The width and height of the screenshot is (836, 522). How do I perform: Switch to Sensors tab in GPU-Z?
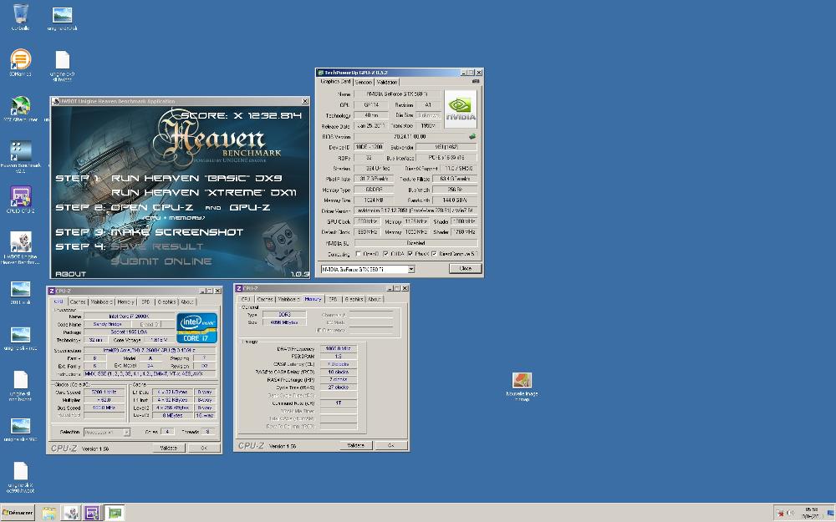pyautogui.click(x=364, y=82)
